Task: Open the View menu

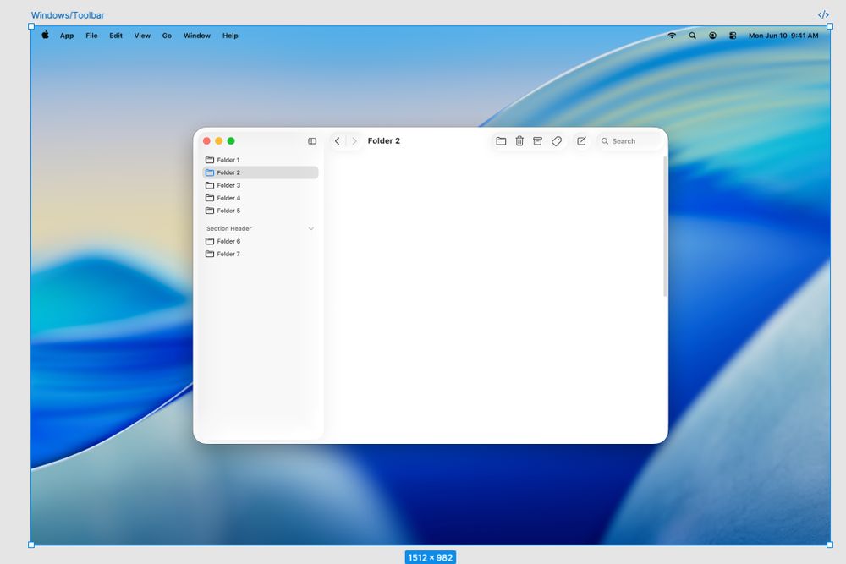Action: coord(142,36)
